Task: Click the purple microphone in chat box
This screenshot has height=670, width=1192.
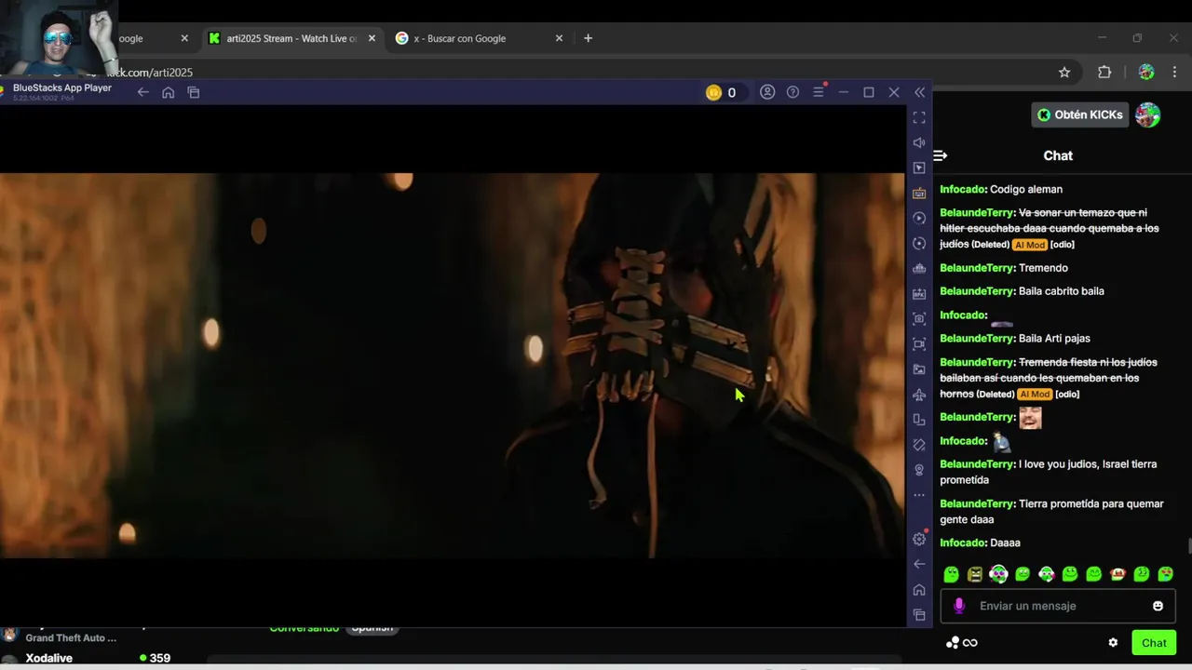Action: tap(959, 606)
